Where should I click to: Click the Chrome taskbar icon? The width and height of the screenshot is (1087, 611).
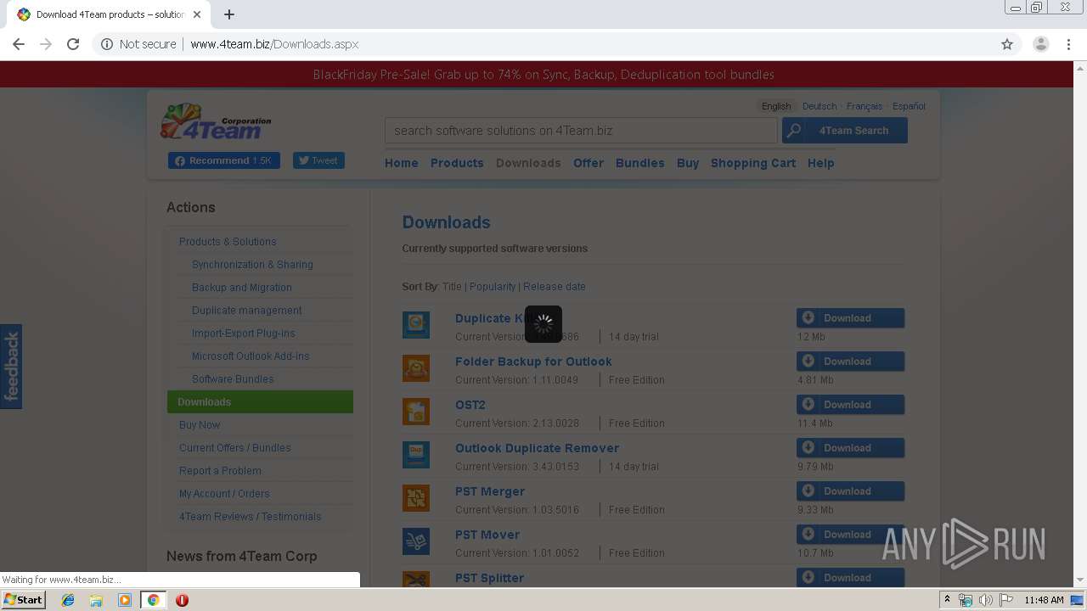[153, 600]
